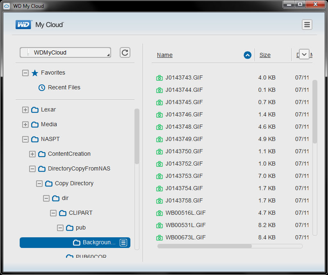
Task: Expand the ContentCreation folder
Action: (32, 154)
